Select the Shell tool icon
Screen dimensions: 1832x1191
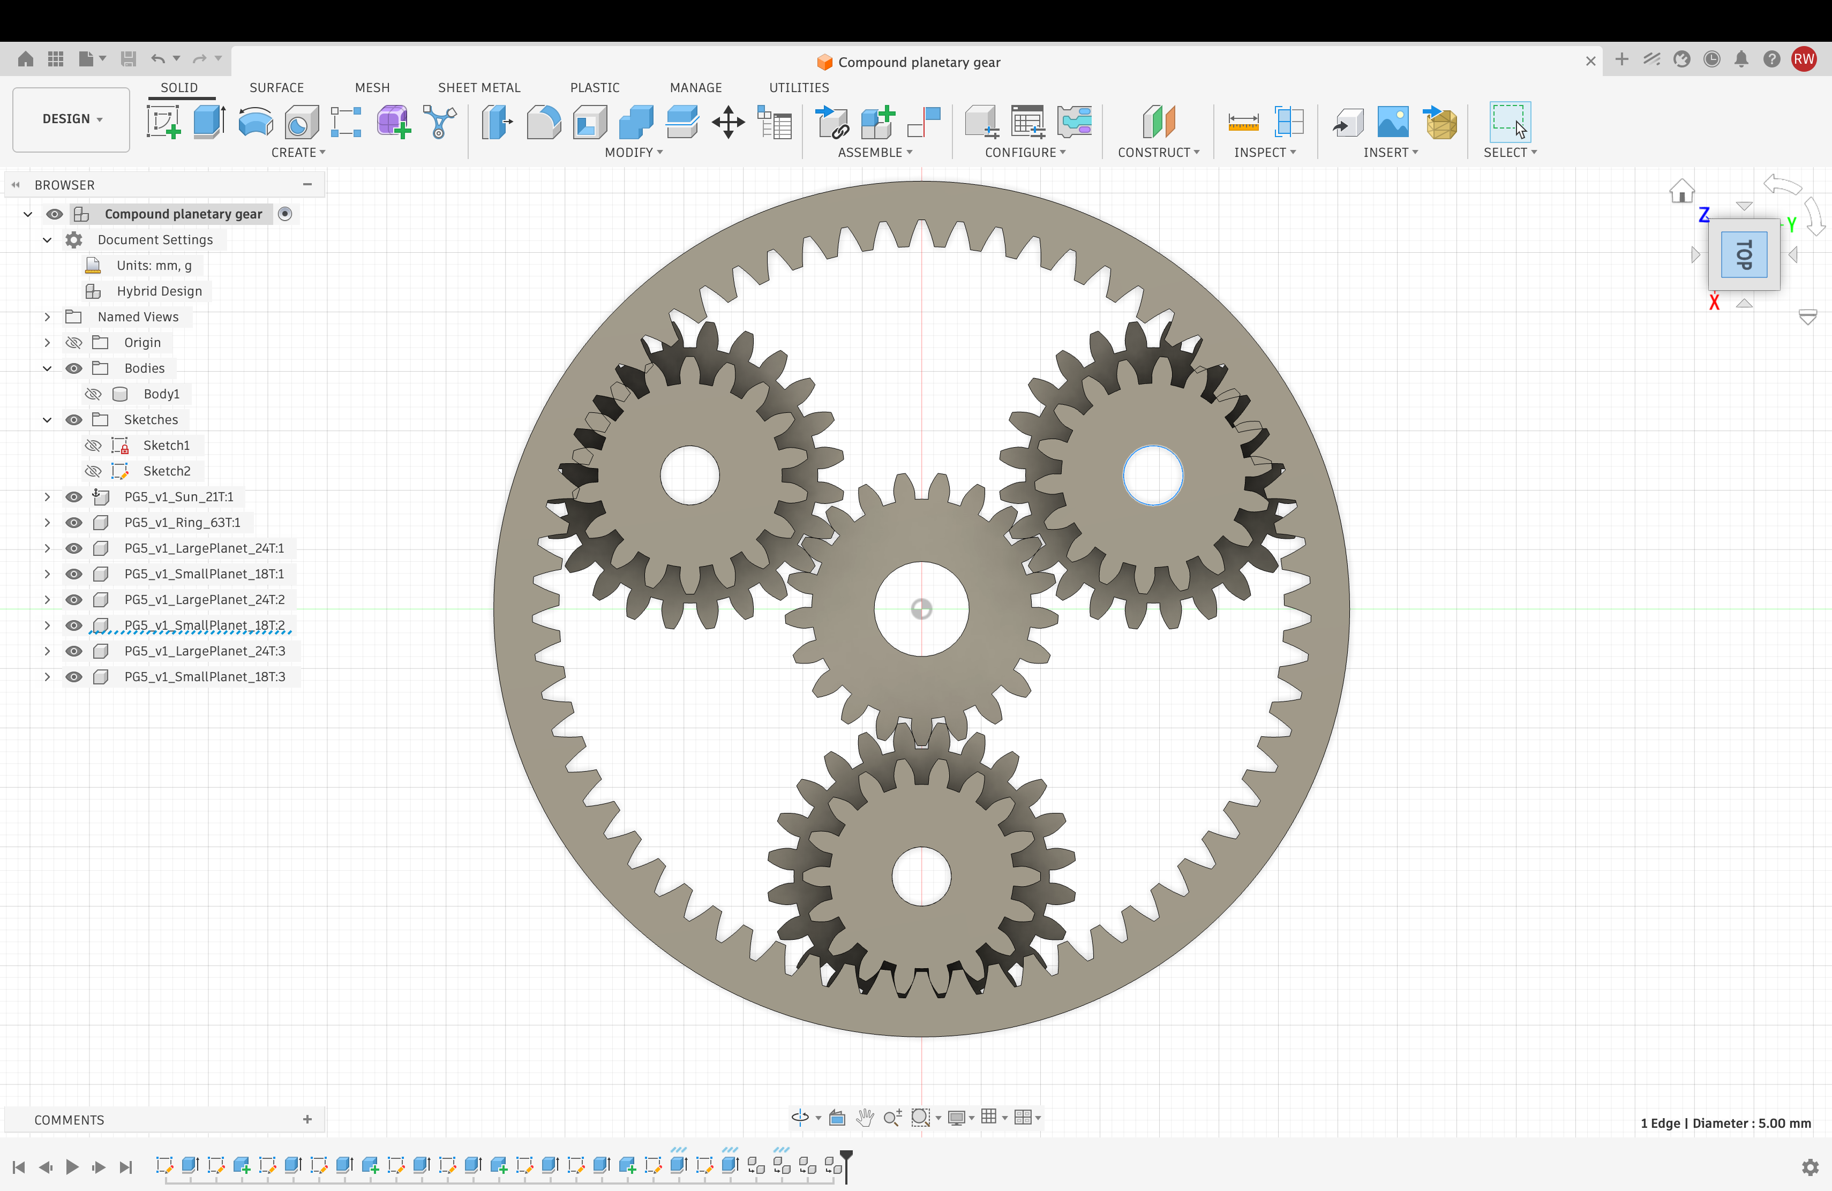click(590, 122)
